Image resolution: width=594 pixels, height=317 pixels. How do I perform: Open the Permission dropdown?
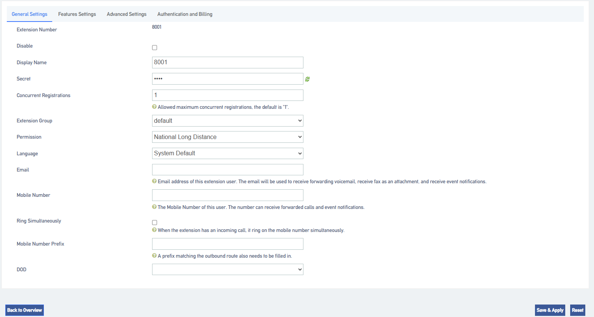pos(228,137)
